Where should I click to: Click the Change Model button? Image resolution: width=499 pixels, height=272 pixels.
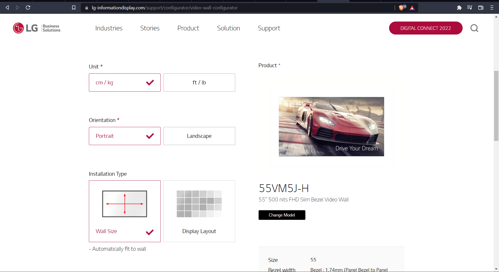pyautogui.click(x=282, y=215)
